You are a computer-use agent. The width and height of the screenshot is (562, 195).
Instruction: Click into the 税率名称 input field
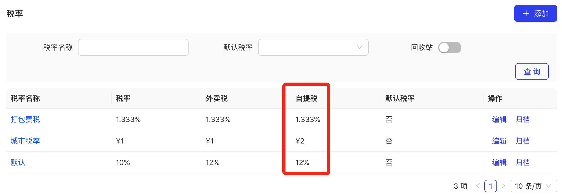(x=133, y=47)
